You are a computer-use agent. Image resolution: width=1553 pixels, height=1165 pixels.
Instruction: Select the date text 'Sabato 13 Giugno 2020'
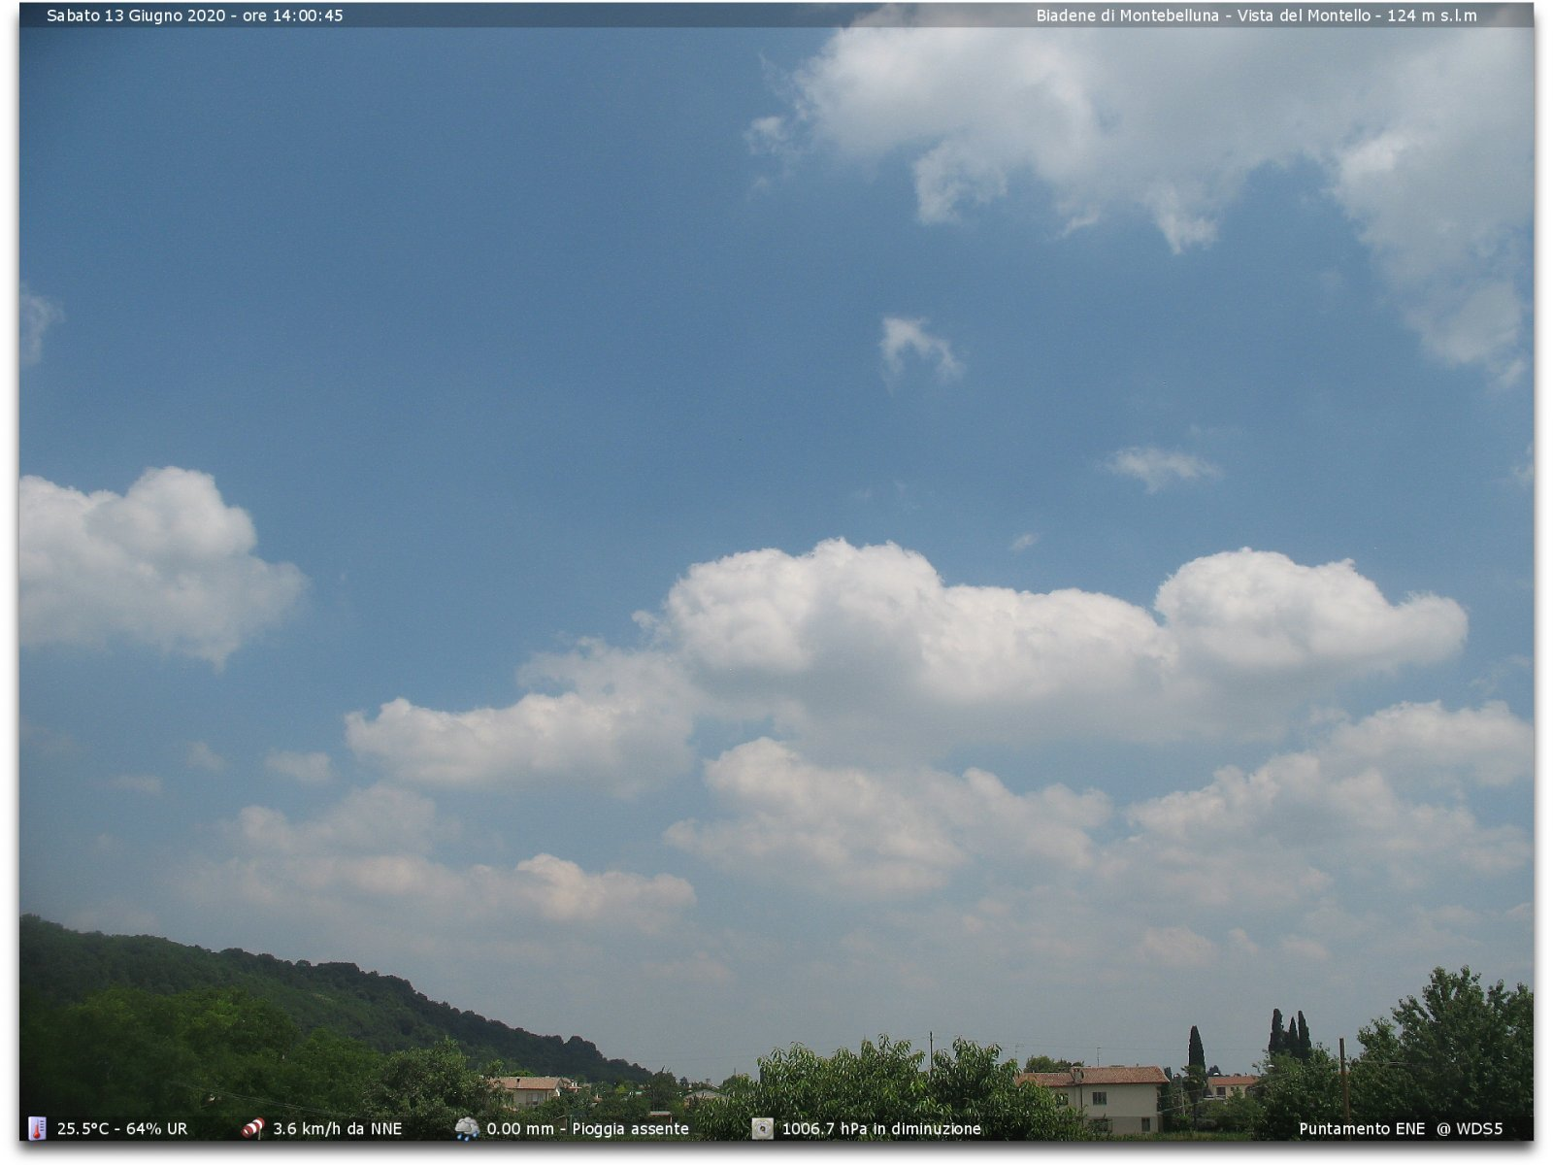coord(136,16)
